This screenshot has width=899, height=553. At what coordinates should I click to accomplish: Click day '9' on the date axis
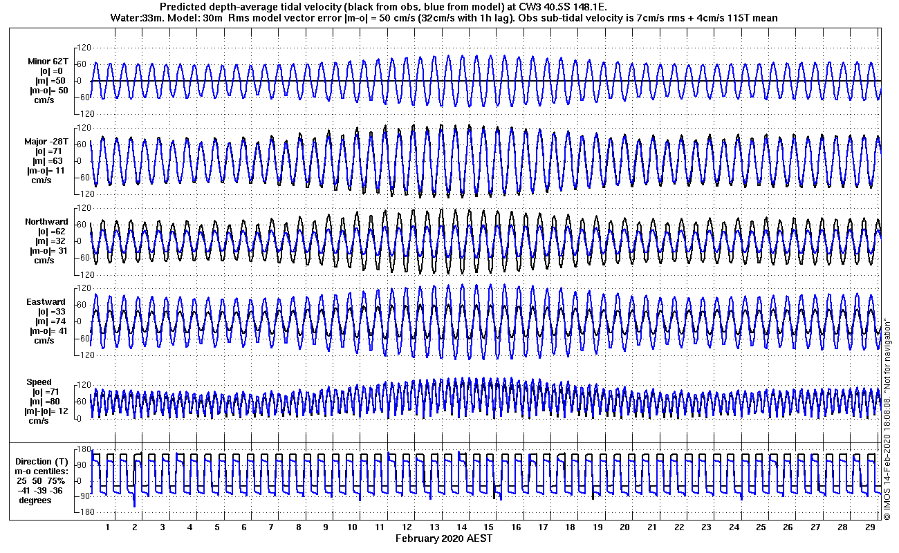326,527
